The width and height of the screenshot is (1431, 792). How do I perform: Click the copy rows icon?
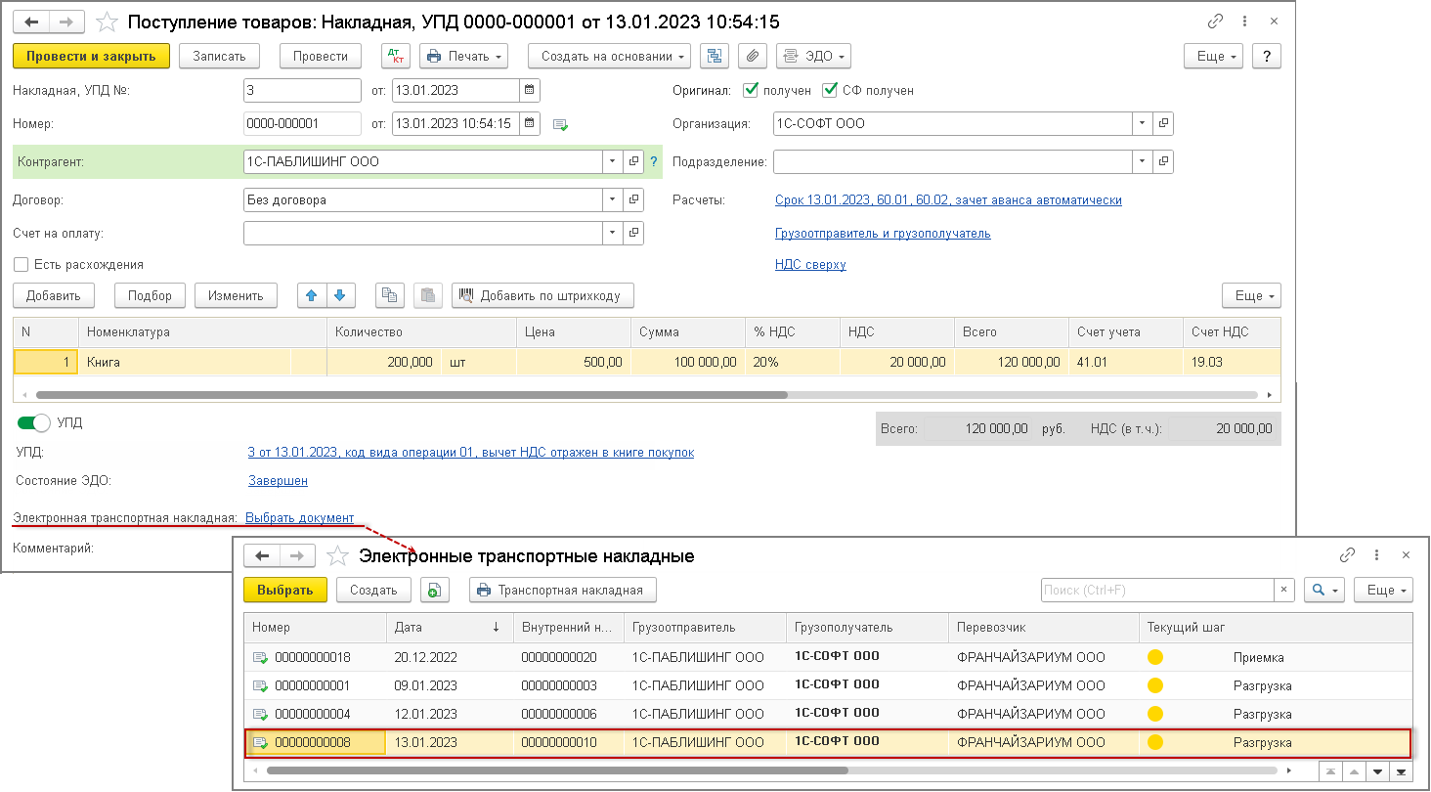(x=389, y=295)
